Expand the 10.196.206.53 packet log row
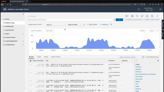The image size is (164, 92). pyautogui.click(x=31, y=86)
